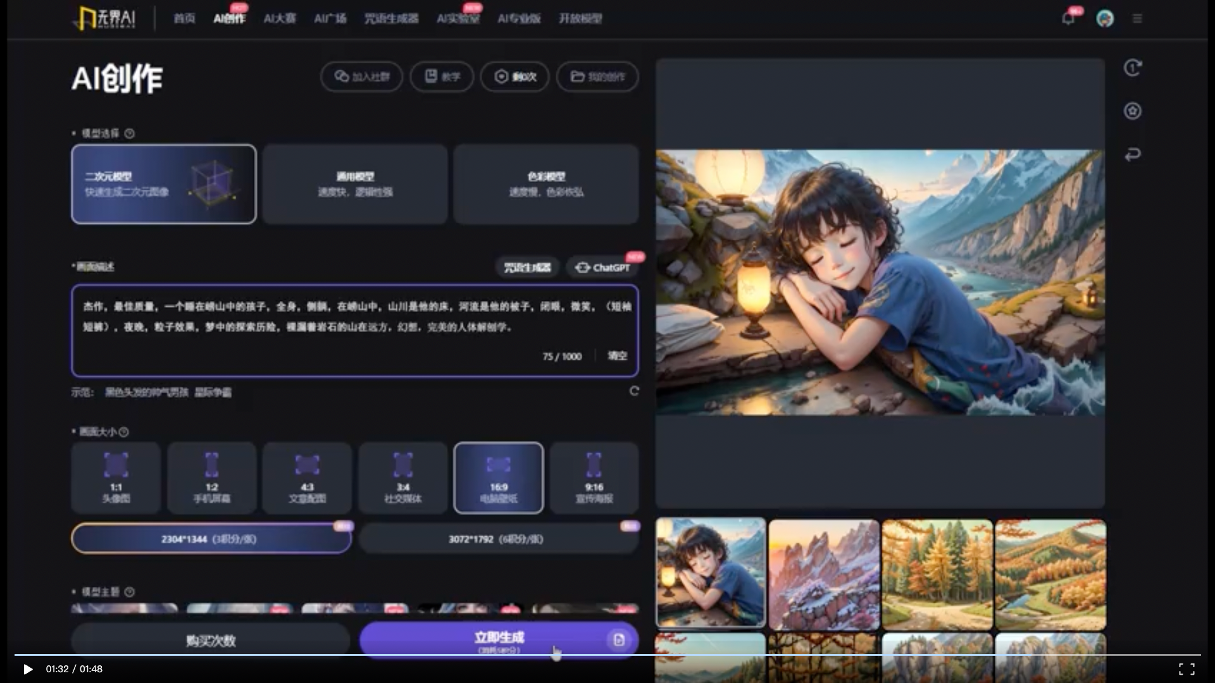Select the 1:1 头像图 aspect ratio

[x=116, y=477]
